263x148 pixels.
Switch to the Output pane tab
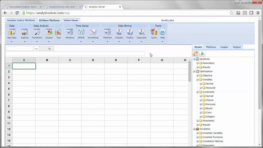pos(237,47)
